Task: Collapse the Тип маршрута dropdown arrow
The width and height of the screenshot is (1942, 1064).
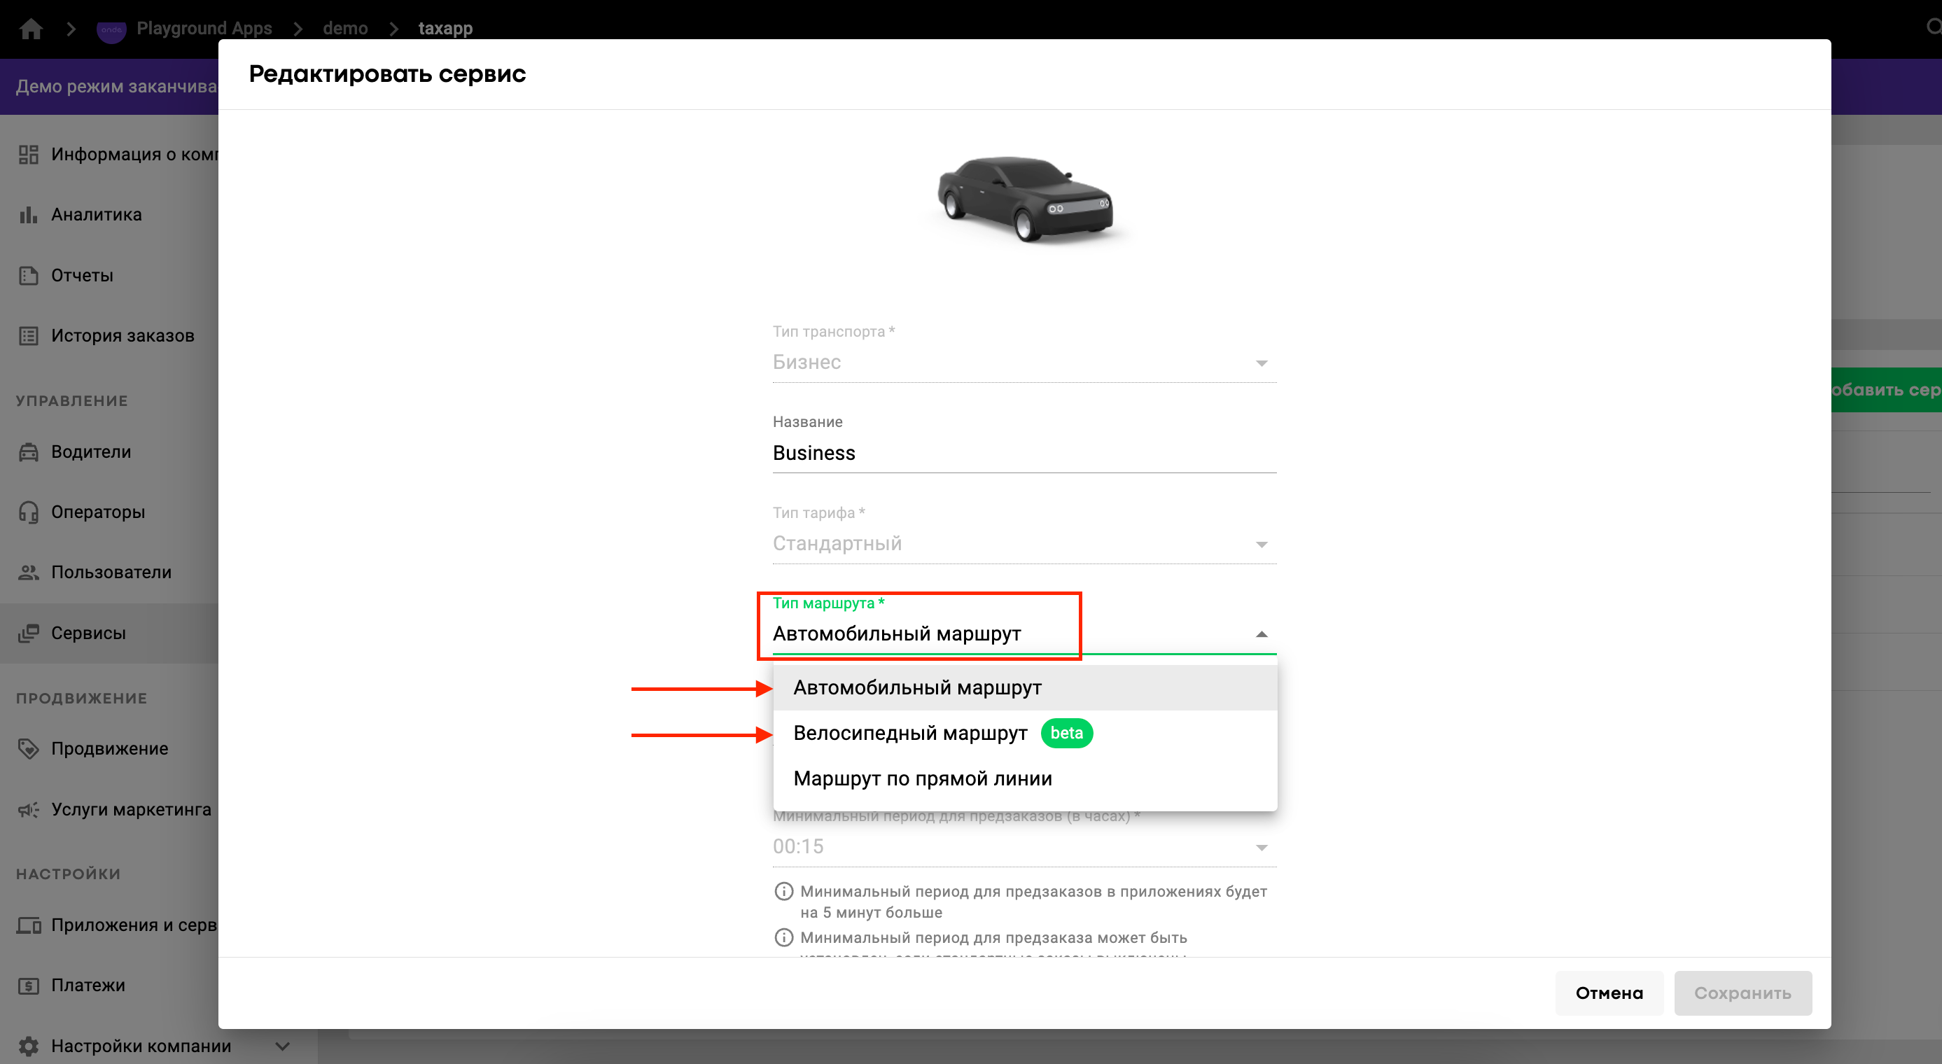Action: point(1262,634)
